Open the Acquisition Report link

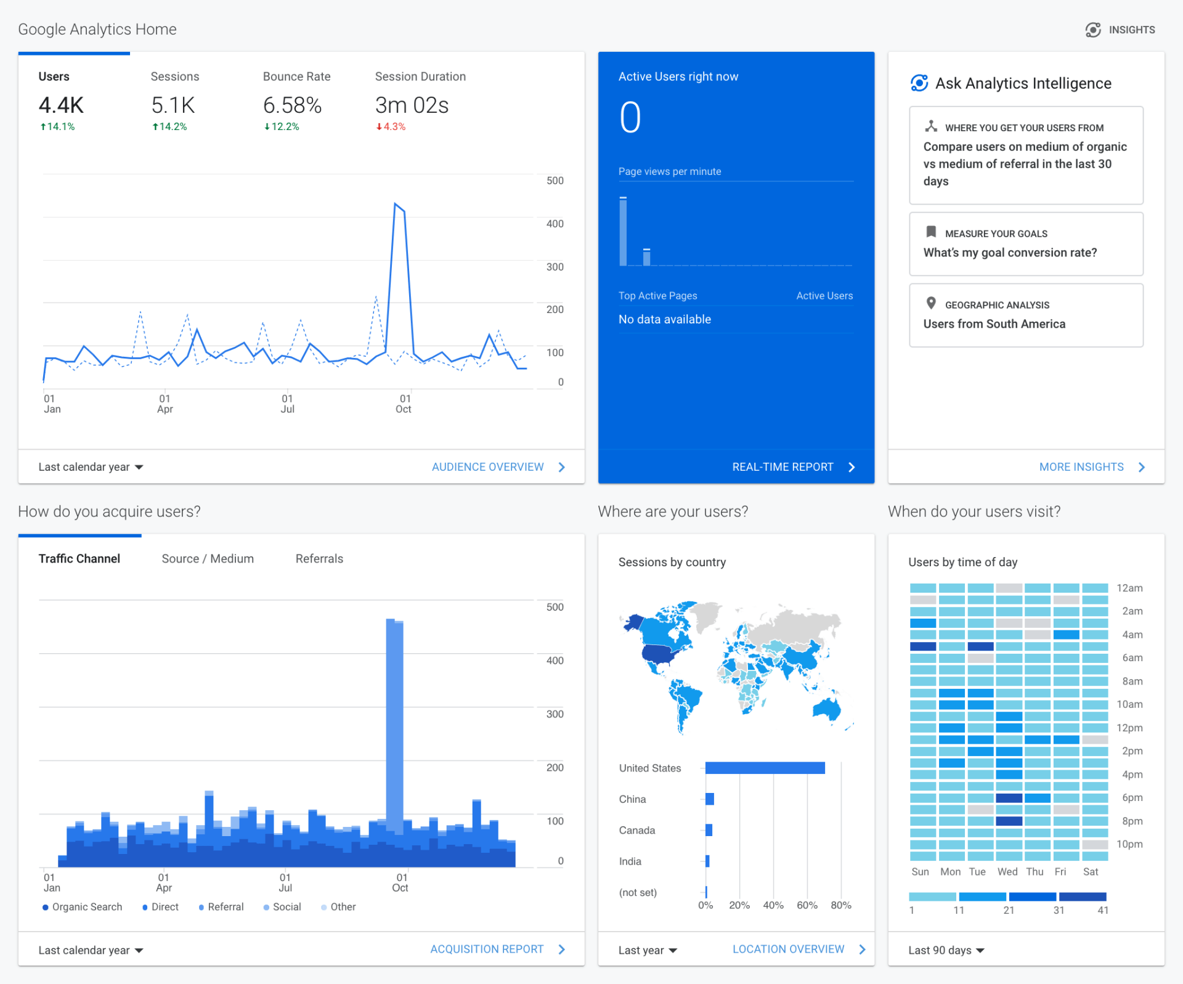pos(487,949)
